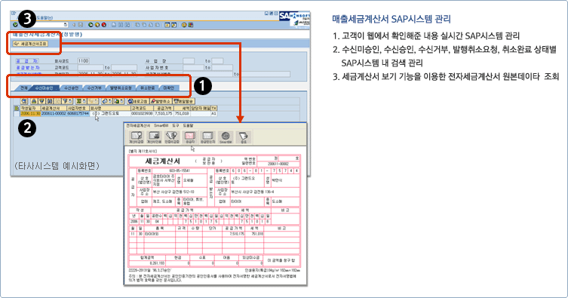Click the 계산서검증 icon in viewer toolbar
The height and width of the screenshot is (298, 568).
pos(137,137)
